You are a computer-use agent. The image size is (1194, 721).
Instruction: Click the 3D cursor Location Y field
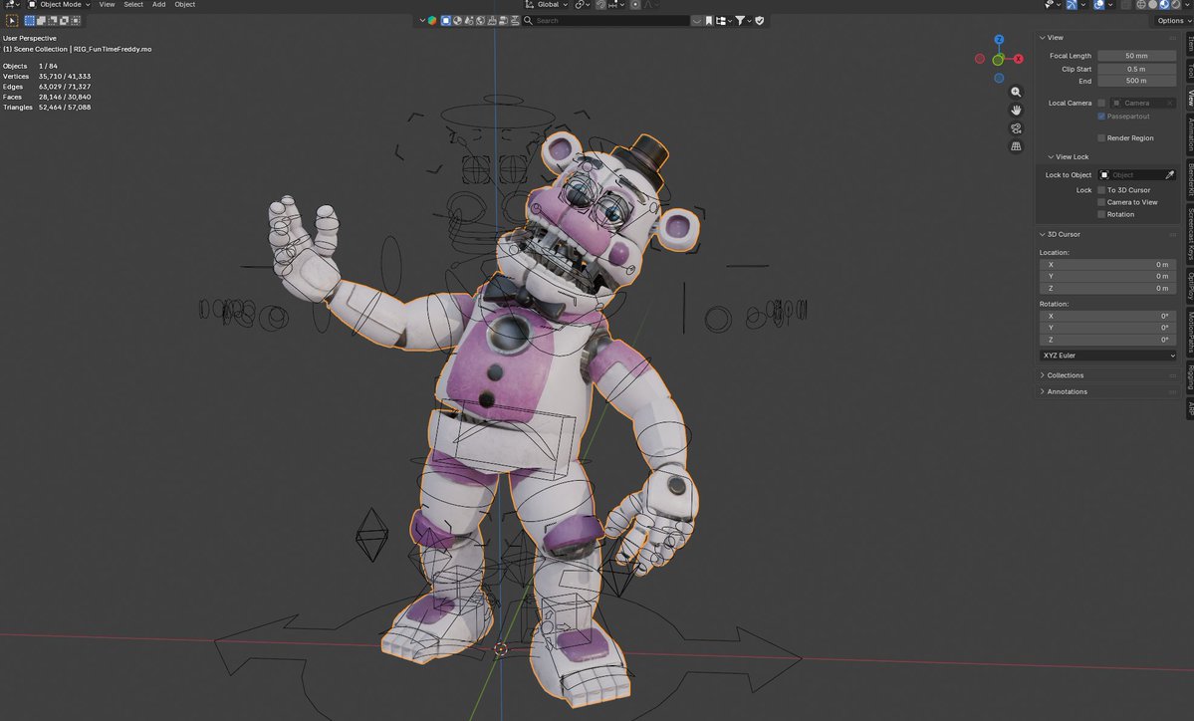point(1108,277)
